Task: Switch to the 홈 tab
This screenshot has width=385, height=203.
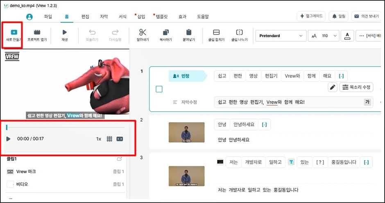Action: 67,17
